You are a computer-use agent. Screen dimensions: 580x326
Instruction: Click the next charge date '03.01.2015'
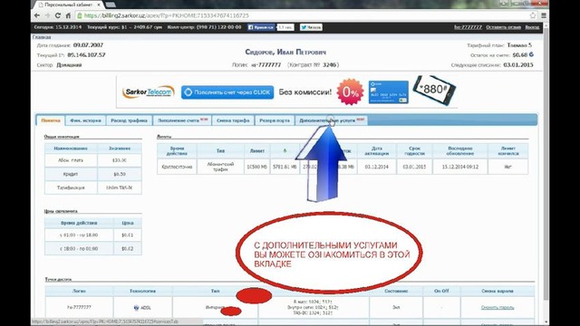518,64
